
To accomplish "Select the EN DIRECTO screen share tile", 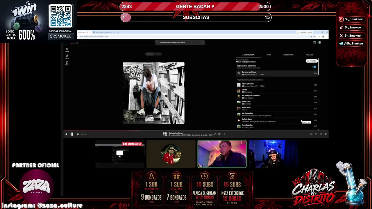I will (120, 154).
